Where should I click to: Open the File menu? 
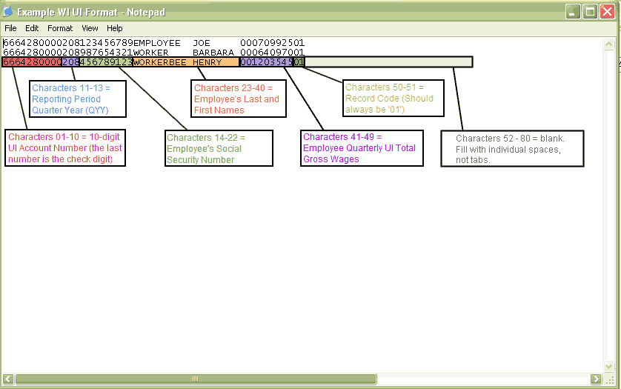10,28
